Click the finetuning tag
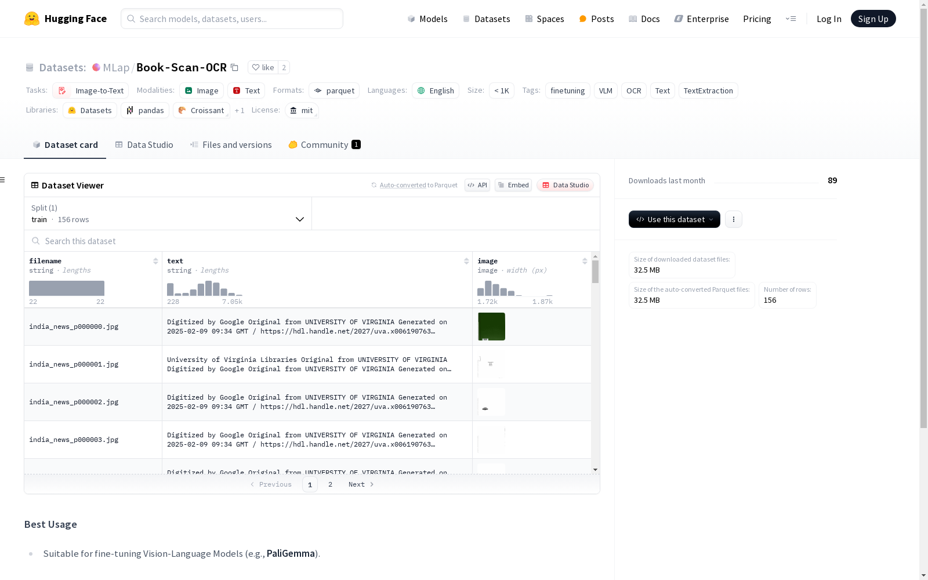 pyautogui.click(x=568, y=90)
